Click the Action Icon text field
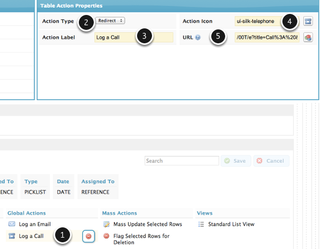The height and width of the screenshot is (249, 320). tap(258, 22)
